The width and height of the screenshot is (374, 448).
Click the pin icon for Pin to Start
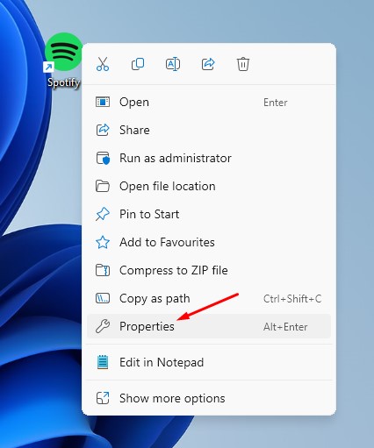(x=103, y=214)
